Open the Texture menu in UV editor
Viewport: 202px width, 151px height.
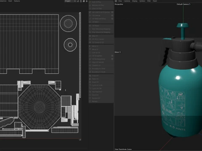coord(17,1)
